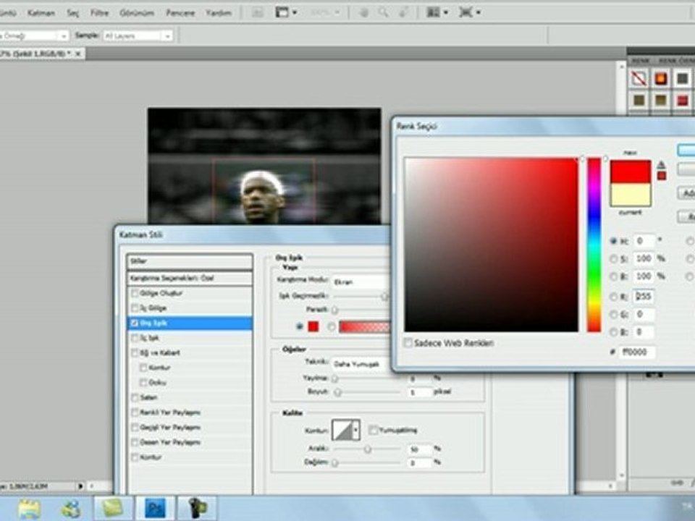Viewport: 695px width, 521px height.
Task: Enable Desen Yer Paylaşımı checkbox
Action: coord(135,442)
